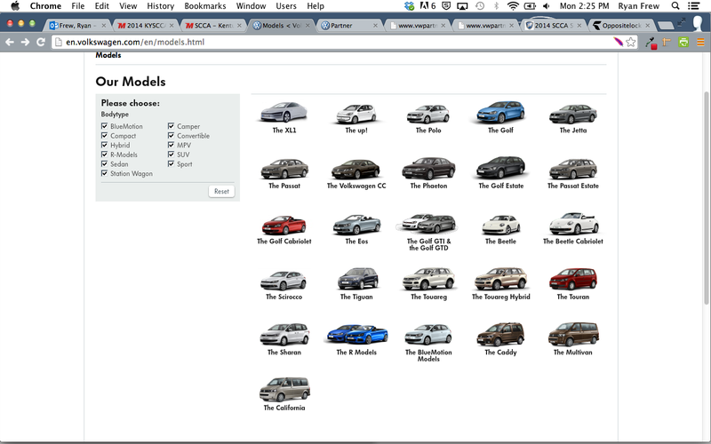Screen dimensions: 711x444
Task: Open the feather extension icon in address bar
Action: coord(618,42)
